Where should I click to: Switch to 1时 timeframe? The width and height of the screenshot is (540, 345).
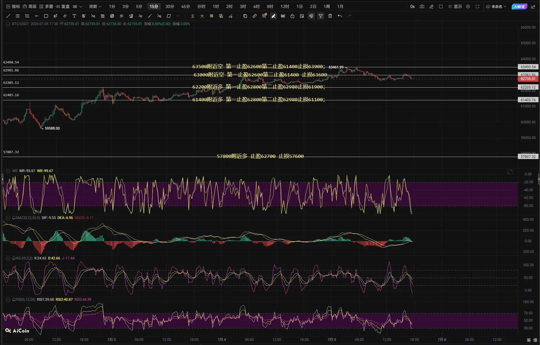216,6
